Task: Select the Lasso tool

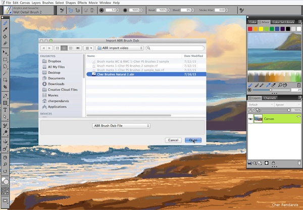Action: (x=5, y=67)
